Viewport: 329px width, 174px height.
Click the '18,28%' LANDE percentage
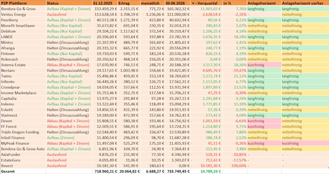point(235,37)
